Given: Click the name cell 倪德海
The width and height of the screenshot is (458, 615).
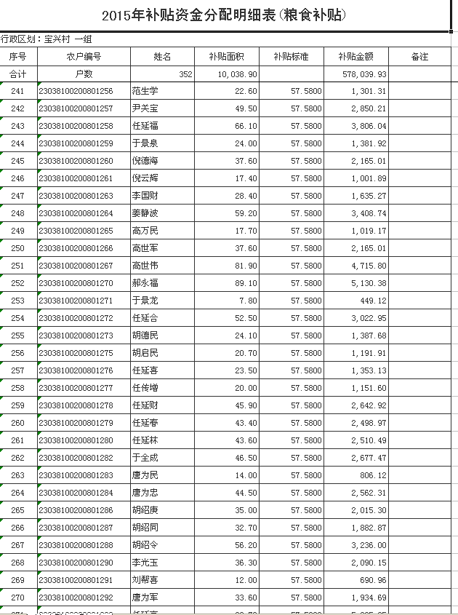Looking at the screenshot, I should (x=162, y=161).
